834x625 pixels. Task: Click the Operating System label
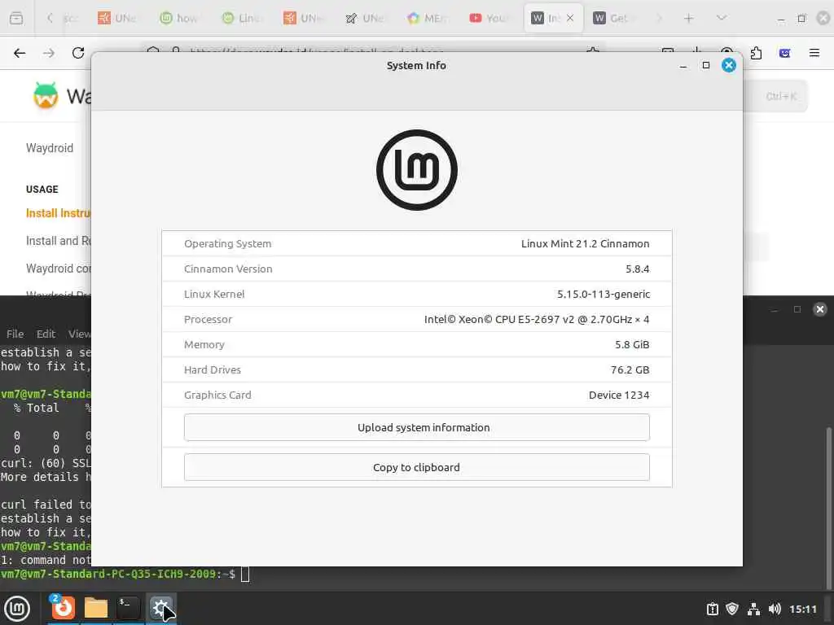228,243
